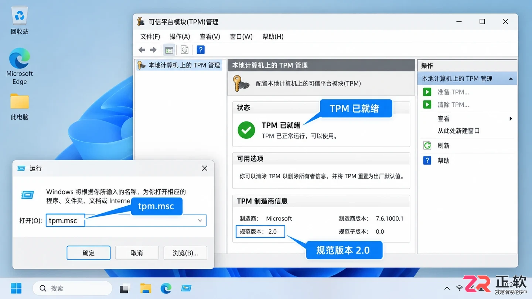Viewport: 532px width, 299px height.
Task: Open the 帮助(H) menu in the menu bar
Action: (273, 37)
